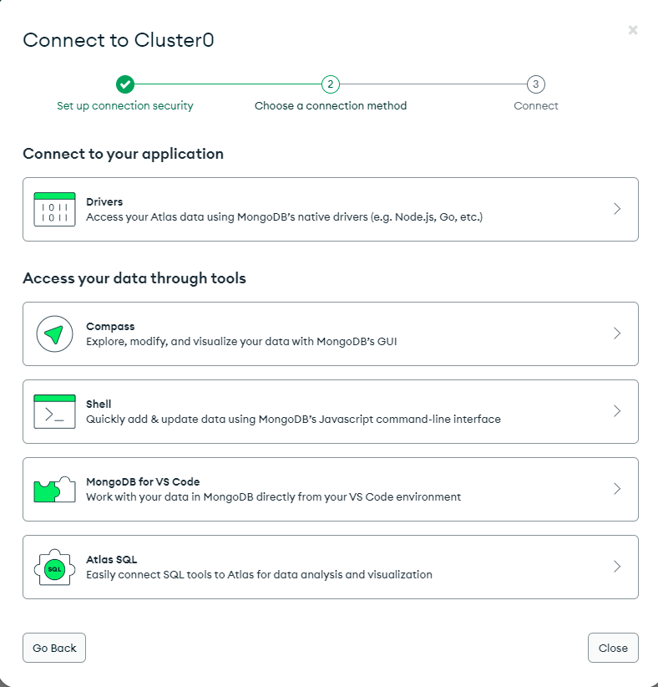
Task: Click the Close button at bottom
Action: tap(613, 648)
